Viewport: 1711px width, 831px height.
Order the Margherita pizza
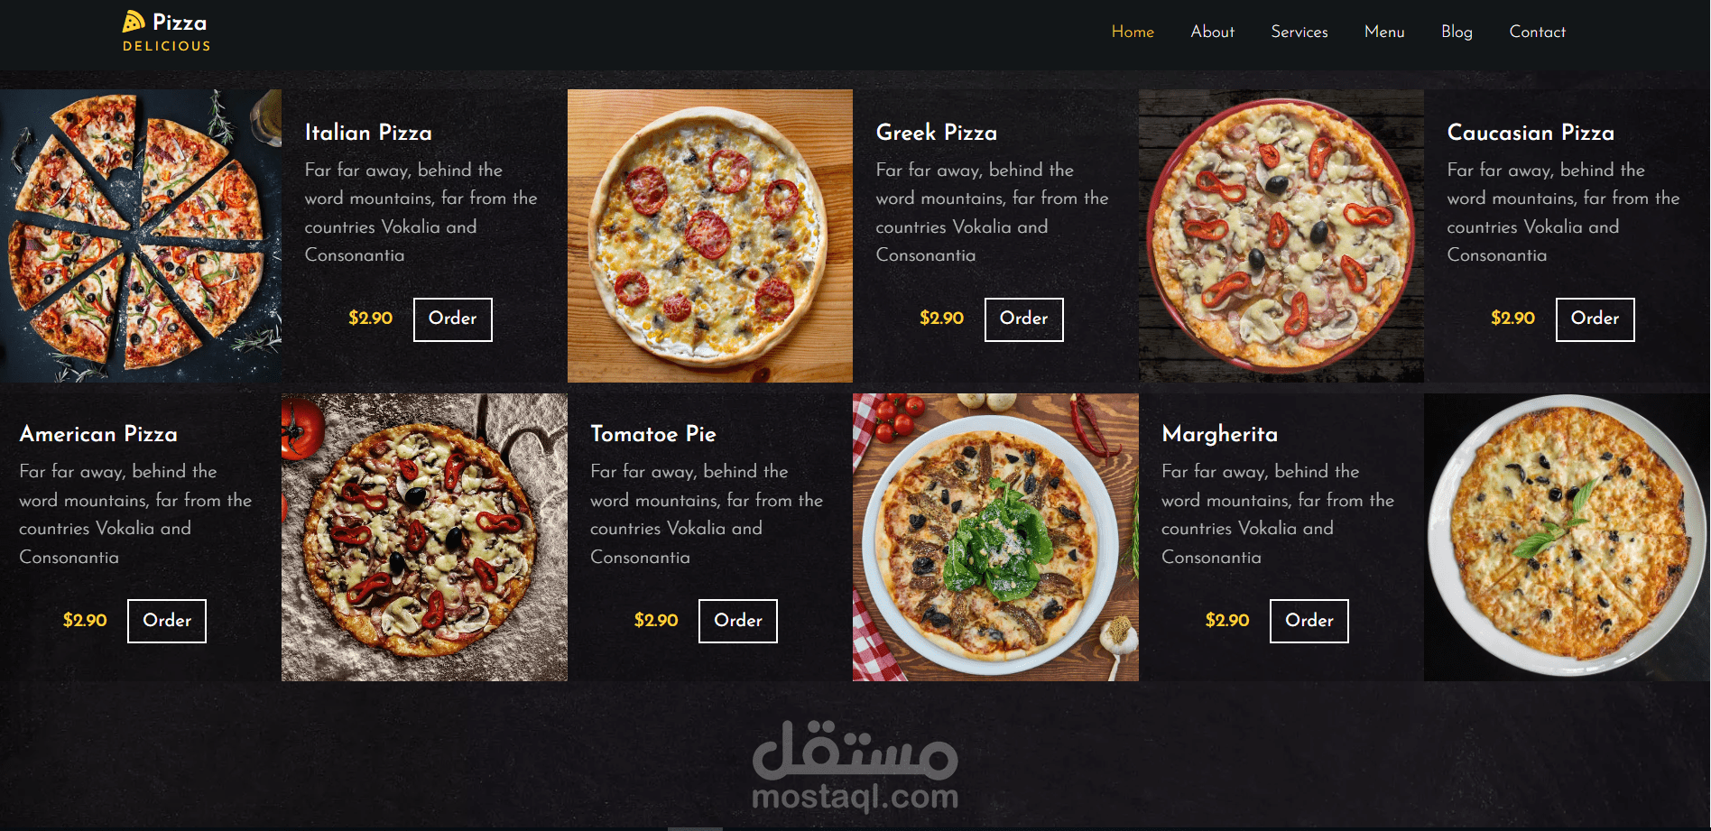pyautogui.click(x=1309, y=621)
